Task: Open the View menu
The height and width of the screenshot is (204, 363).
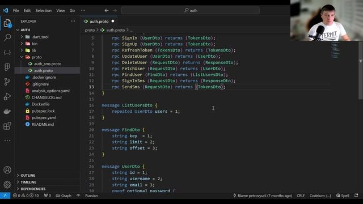Action: pyautogui.click(x=61, y=10)
